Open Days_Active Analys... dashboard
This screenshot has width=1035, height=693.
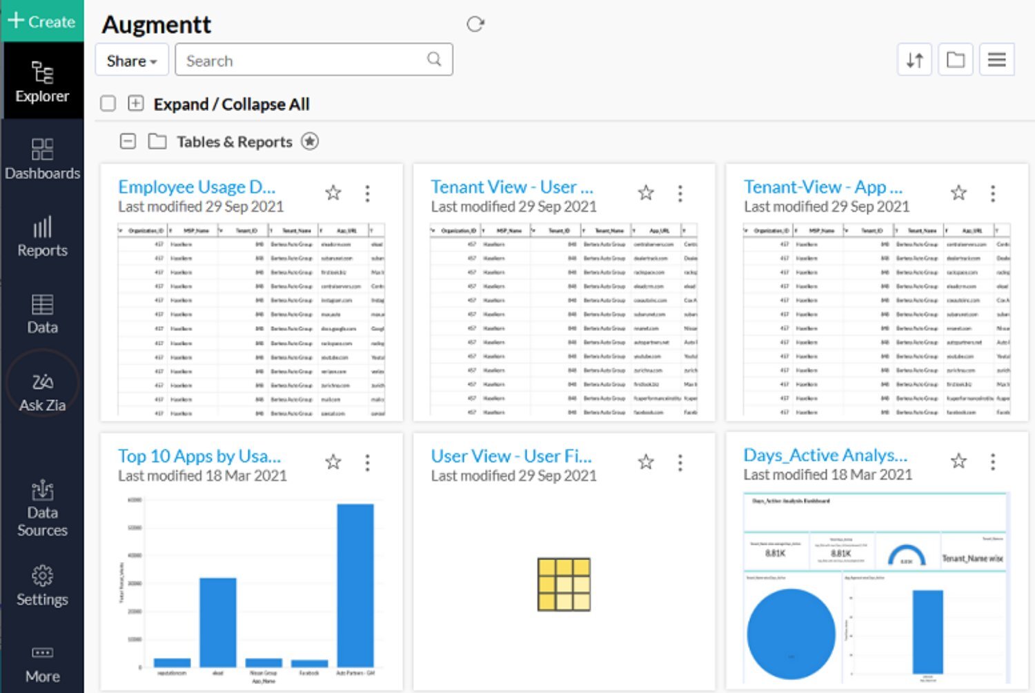click(x=825, y=455)
